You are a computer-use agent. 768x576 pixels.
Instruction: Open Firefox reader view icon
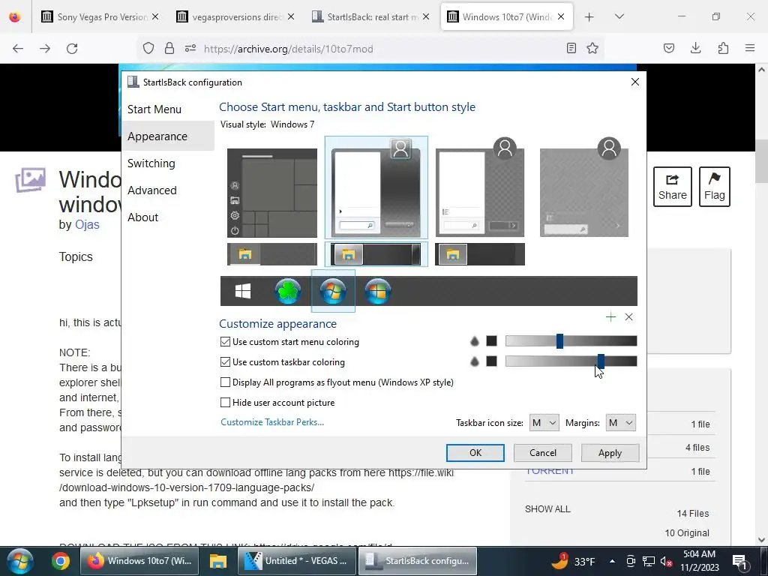click(x=571, y=48)
